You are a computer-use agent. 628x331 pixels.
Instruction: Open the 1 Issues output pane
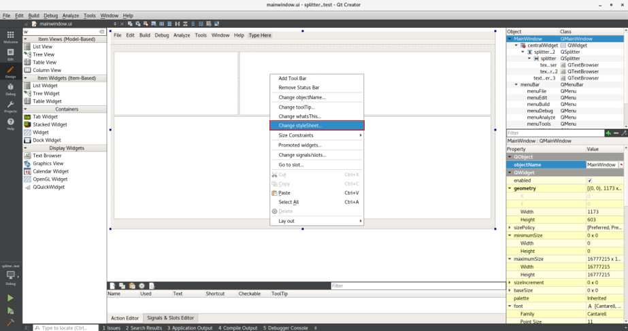112,328
